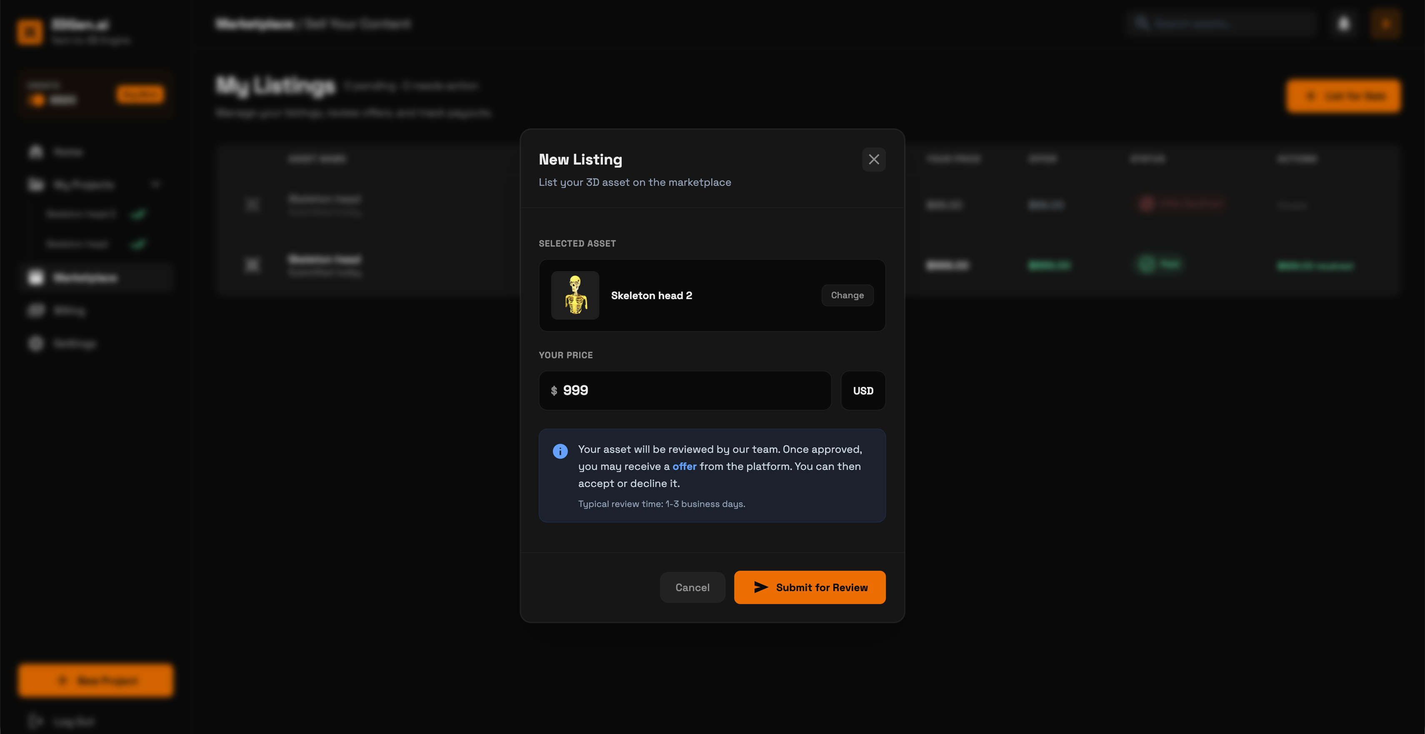This screenshot has height=734, width=1425.
Task: Cancel the new listing
Action: (x=692, y=587)
